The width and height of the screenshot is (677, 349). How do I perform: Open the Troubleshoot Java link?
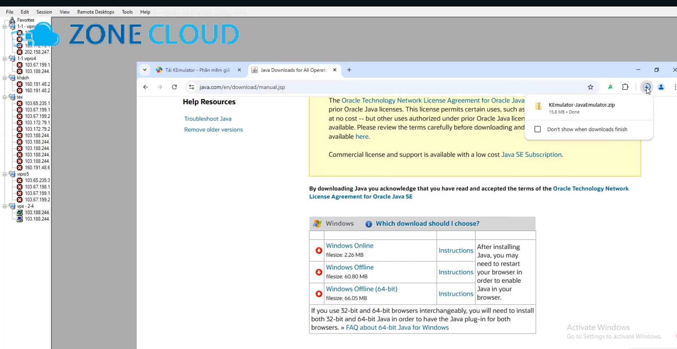[x=208, y=119]
